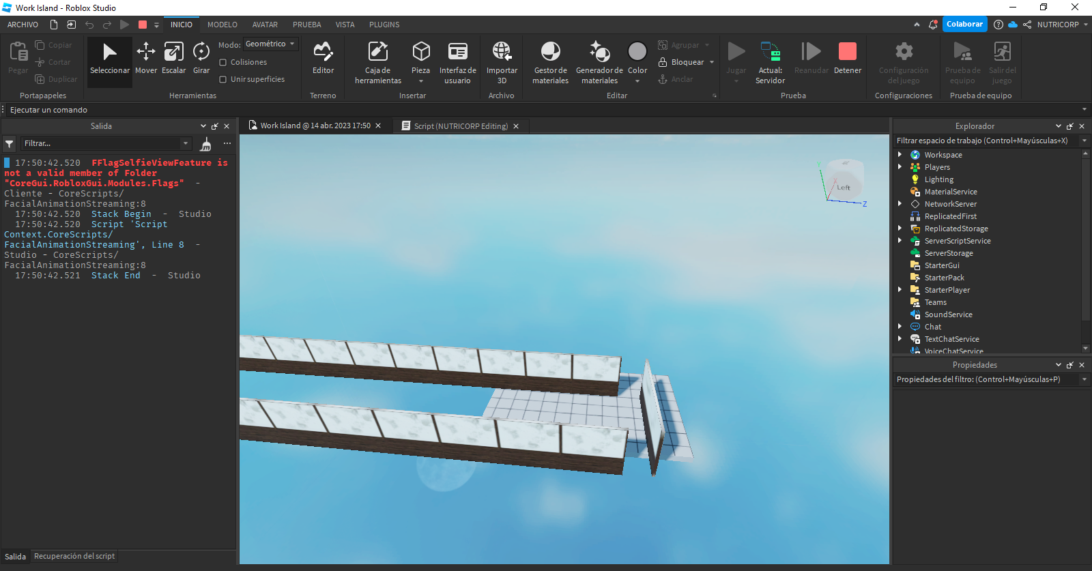Screen dimensions: 1092x571
Task: Pick the Girar rotate tool
Action: 201,58
